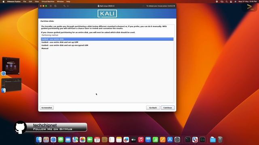Click the date and time in menu bar

247,2
